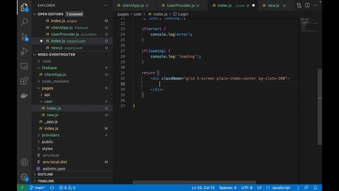
Task: Expand the node_modules folder
Action: point(39,81)
